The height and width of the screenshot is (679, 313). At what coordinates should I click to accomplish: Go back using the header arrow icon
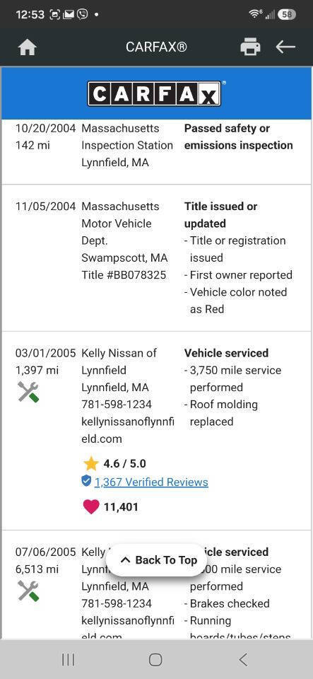coord(285,47)
